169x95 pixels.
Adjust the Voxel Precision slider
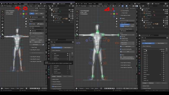coord(127,25)
